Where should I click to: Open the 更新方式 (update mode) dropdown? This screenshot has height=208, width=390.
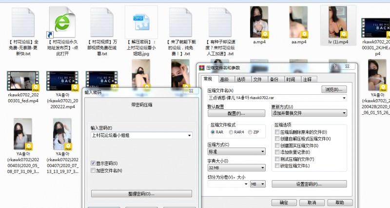(309, 113)
